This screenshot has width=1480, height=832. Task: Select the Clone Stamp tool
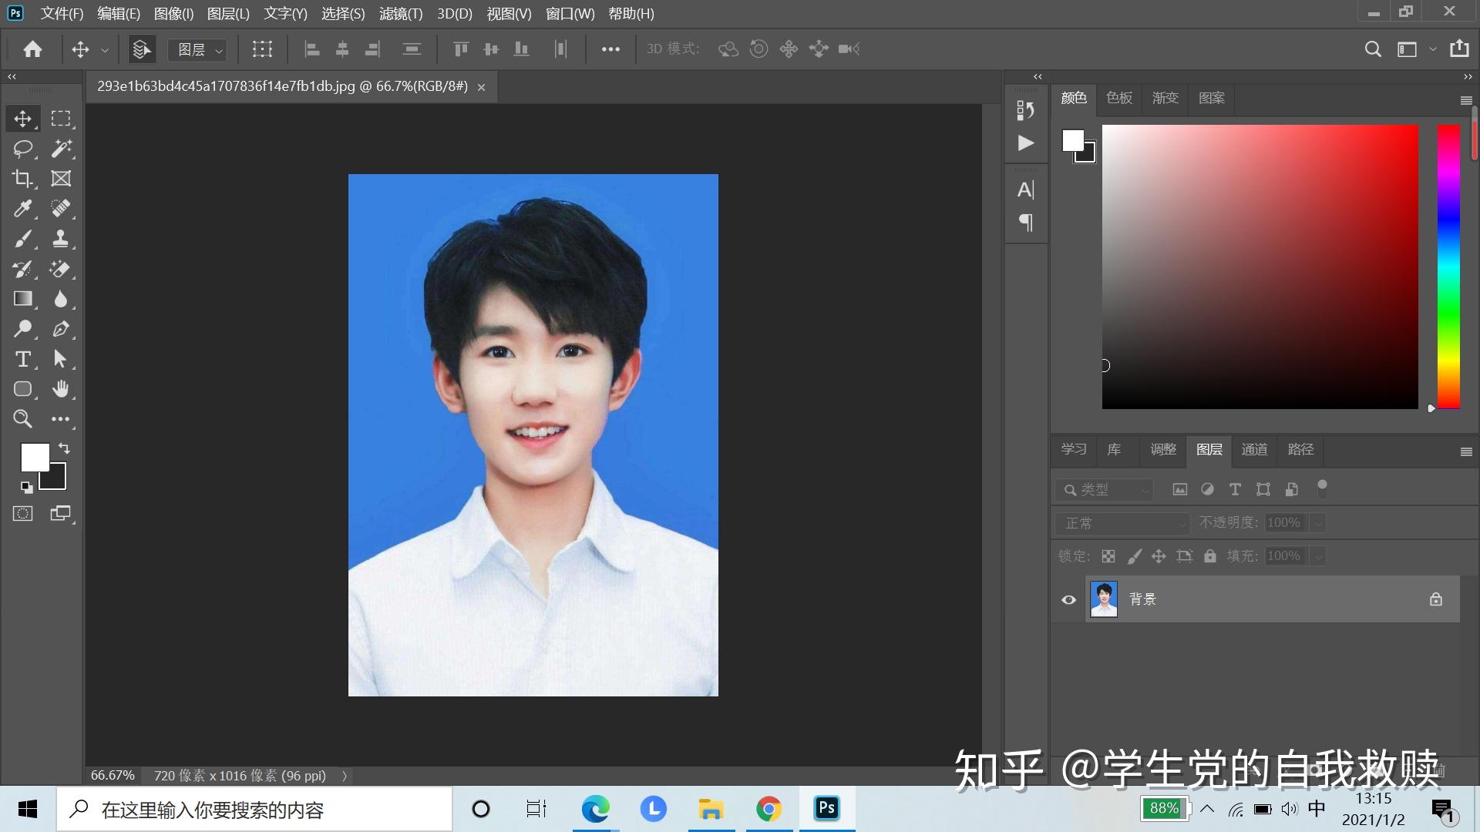tap(60, 239)
